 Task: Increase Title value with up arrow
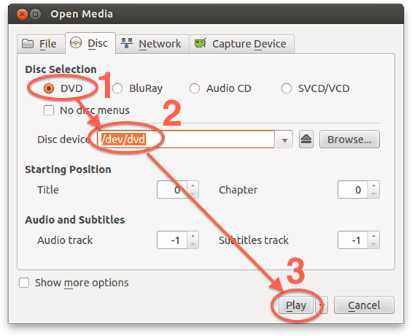(193, 186)
